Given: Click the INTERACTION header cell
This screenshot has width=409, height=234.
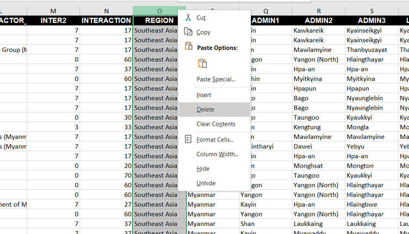Looking at the screenshot, I should (x=106, y=20).
